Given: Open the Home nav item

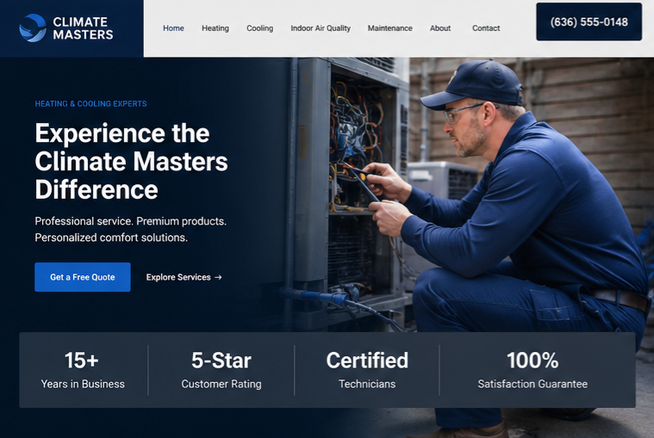Looking at the screenshot, I should 173,28.
